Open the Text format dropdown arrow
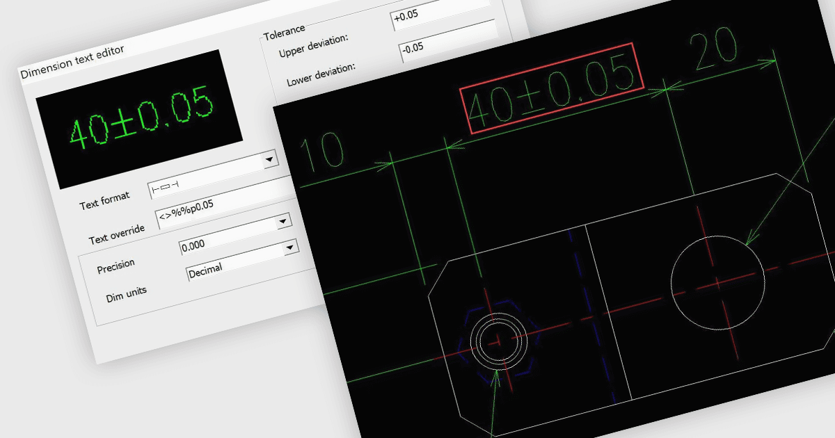The height and width of the screenshot is (438, 835). tap(269, 161)
